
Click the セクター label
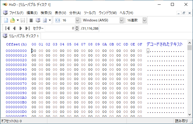[38, 28]
